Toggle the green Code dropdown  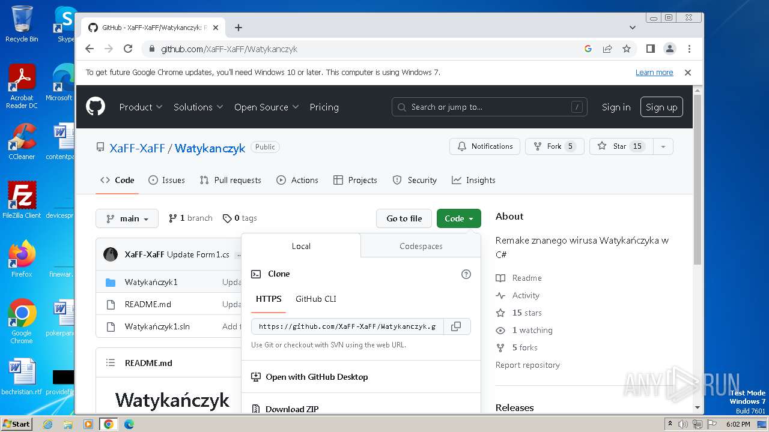(459, 218)
